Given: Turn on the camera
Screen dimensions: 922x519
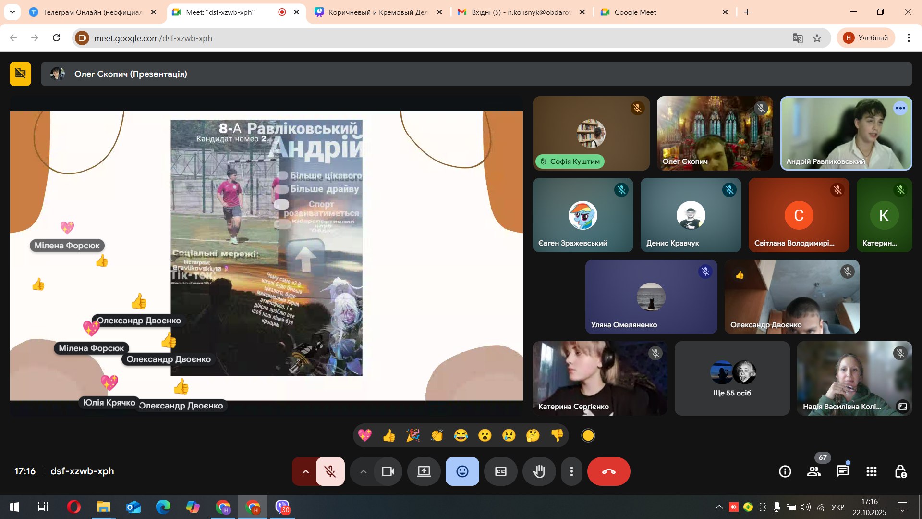Looking at the screenshot, I should point(388,471).
